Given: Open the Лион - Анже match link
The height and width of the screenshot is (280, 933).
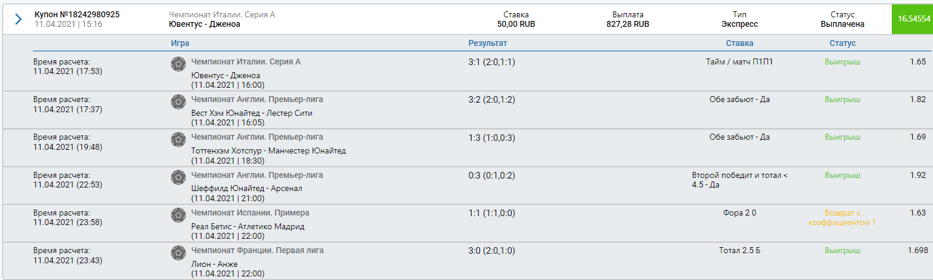Looking at the screenshot, I should pyautogui.click(x=215, y=264).
